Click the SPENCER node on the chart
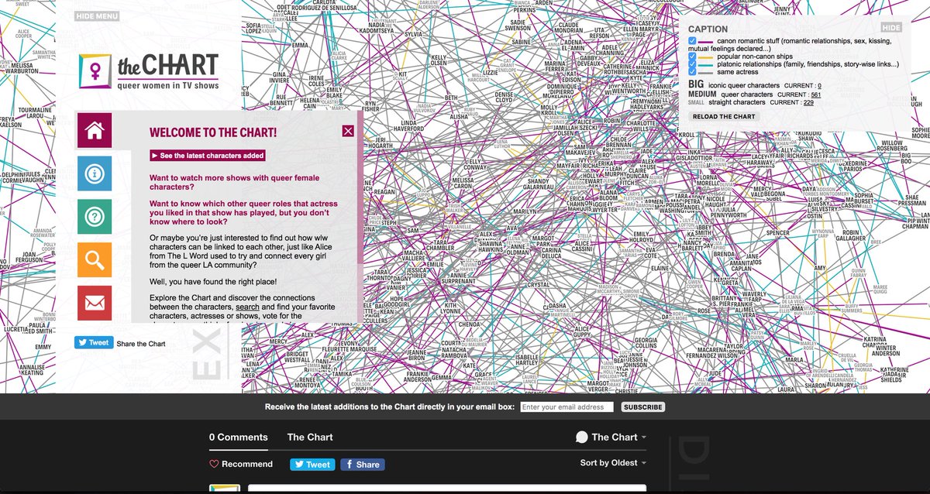Viewport: 930px width, 494px height. tap(777, 232)
